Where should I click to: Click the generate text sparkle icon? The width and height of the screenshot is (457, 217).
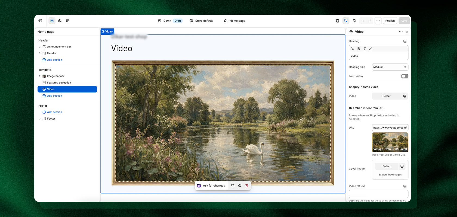[353, 49]
